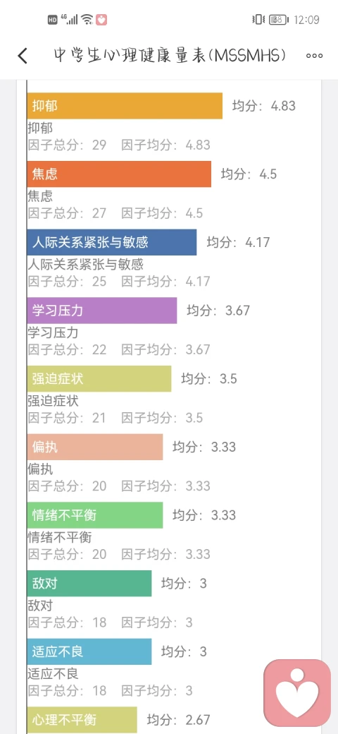Select the orange 抑郁 bar
338x734 pixels.
tap(125, 106)
